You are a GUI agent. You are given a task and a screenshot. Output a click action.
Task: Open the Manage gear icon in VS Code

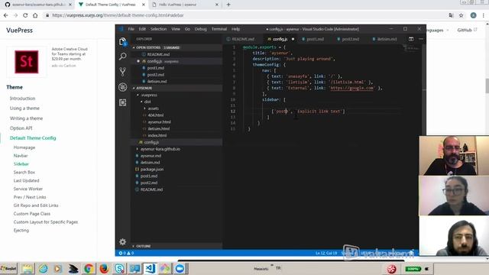point(122,241)
